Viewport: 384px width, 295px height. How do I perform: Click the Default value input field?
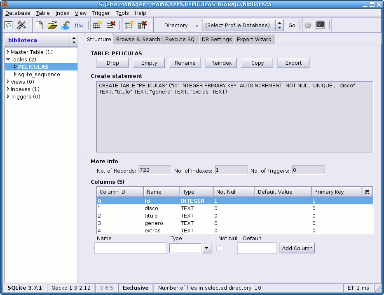[257, 248]
